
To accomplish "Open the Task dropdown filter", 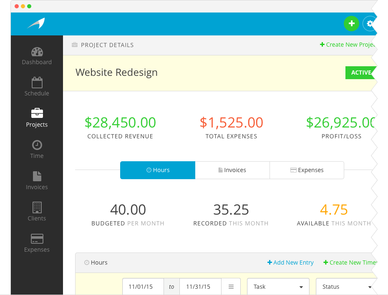I will (x=278, y=287).
